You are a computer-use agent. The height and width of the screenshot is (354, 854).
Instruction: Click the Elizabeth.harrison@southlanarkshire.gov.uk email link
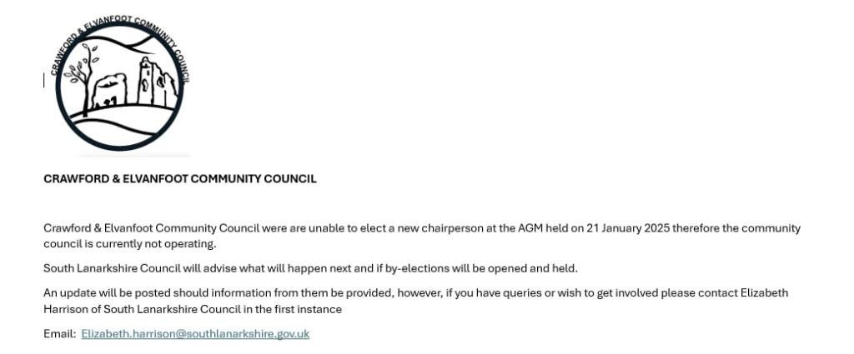coord(195,334)
